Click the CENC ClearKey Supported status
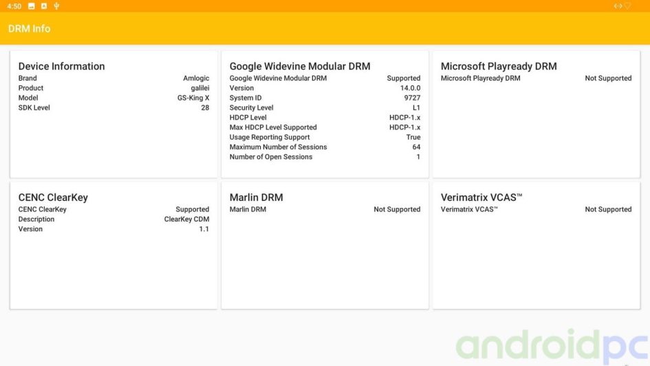Image resolution: width=650 pixels, height=366 pixels. click(193, 209)
